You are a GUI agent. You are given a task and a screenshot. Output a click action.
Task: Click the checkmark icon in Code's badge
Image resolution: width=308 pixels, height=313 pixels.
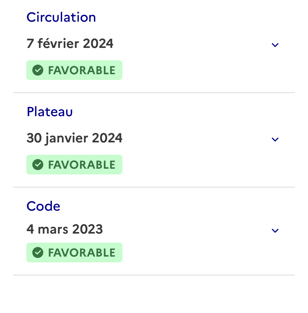pos(38,253)
